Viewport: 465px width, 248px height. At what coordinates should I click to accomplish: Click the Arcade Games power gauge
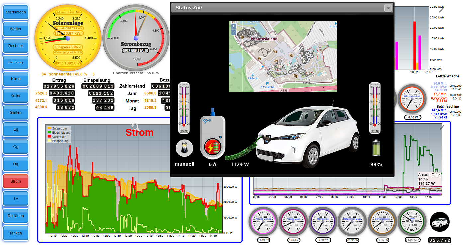pos(263,221)
